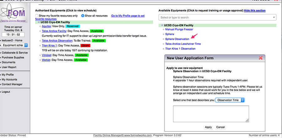The image size is (282, 138).
Task: Open the Aquilos schedule
Action: pos(46,26)
